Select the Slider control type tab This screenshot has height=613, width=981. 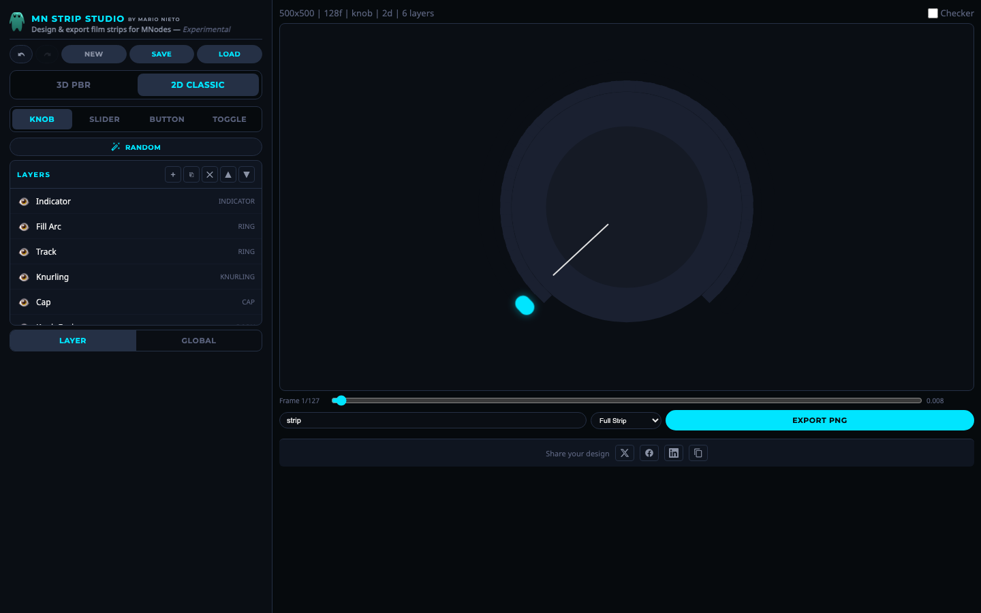click(104, 119)
